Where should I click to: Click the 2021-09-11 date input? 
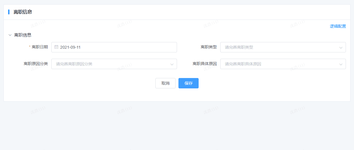(114, 47)
